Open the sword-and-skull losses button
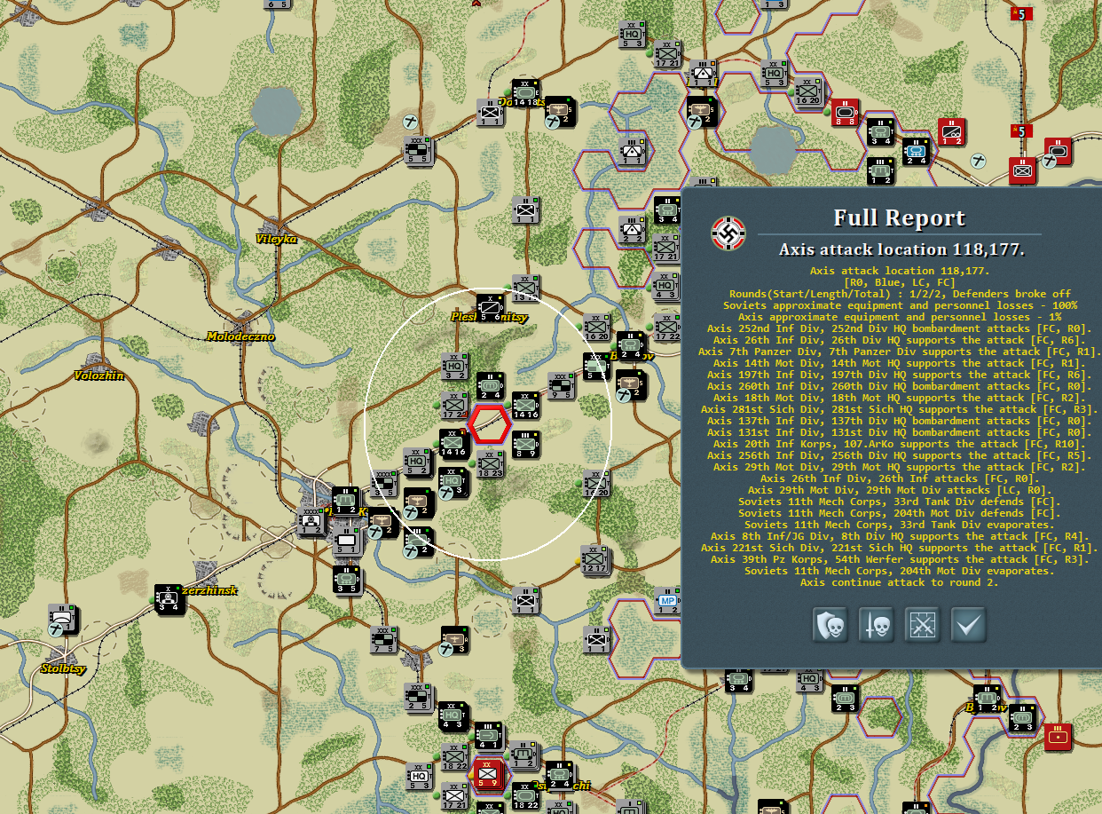This screenshot has width=1102, height=814. coord(876,626)
